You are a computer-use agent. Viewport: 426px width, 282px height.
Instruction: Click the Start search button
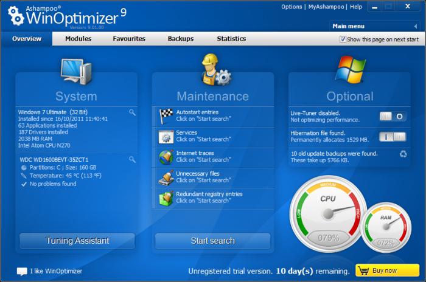213,241
